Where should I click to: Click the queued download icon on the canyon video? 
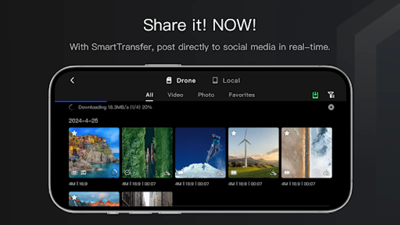tap(127, 172)
